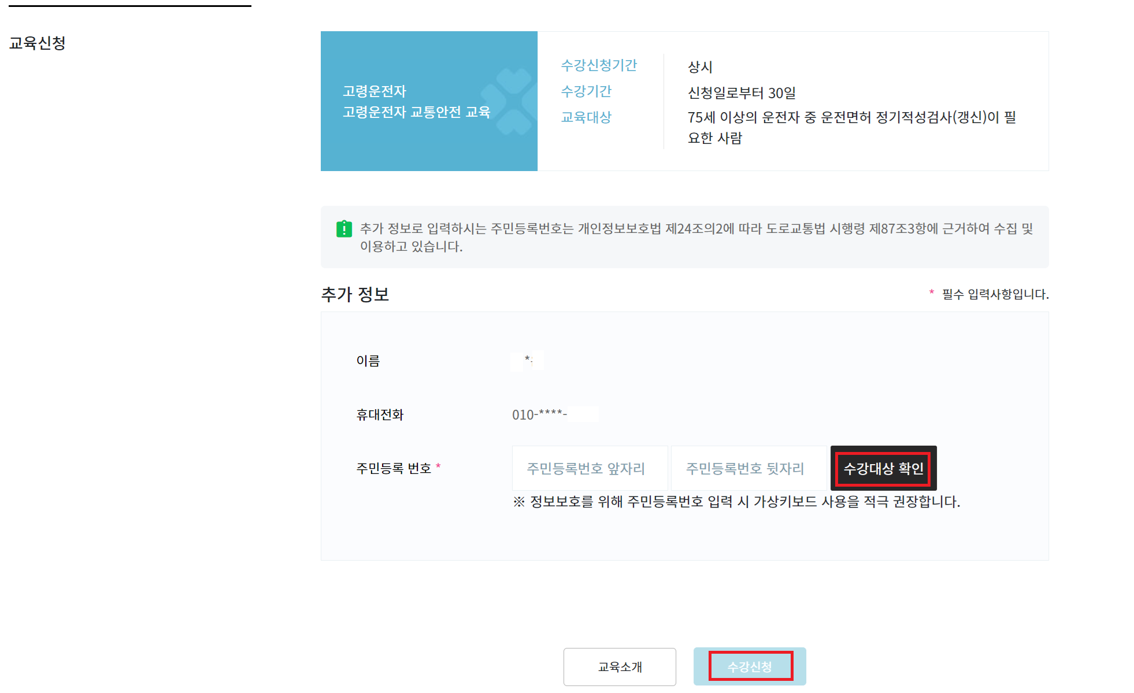Screen dimensions: 1134x693
Task: Click the 추가 정보 section heading
Action: pyautogui.click(x=355, y=295)
